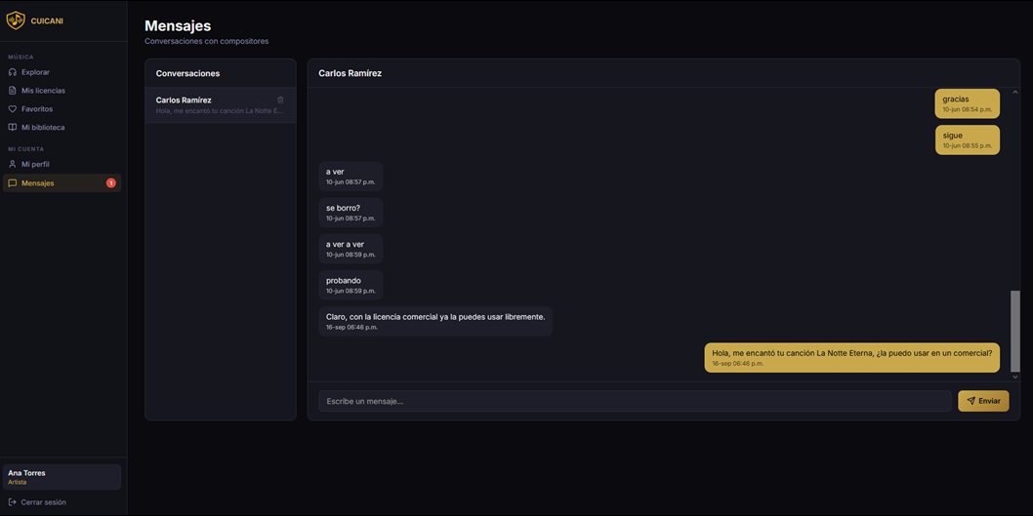Click 'Conversaciones con compositores' subtitle
The image size is (1033, 516).
click(x=207, y=42)
